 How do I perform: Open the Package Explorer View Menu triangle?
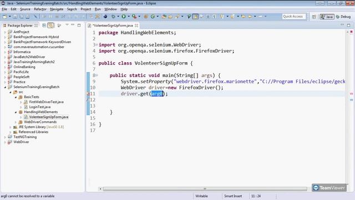pyautogui.click(x=67, y=24)
